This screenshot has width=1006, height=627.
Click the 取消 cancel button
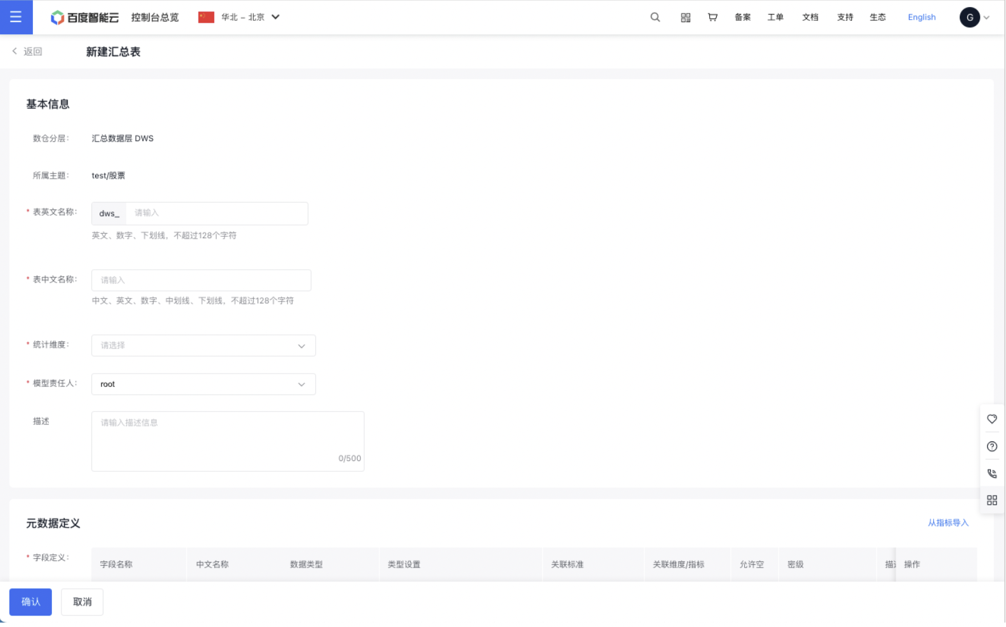82,602
